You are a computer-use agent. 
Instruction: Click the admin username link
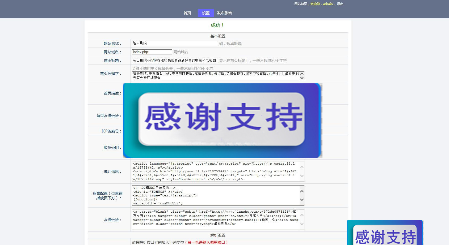coord(328,4)
